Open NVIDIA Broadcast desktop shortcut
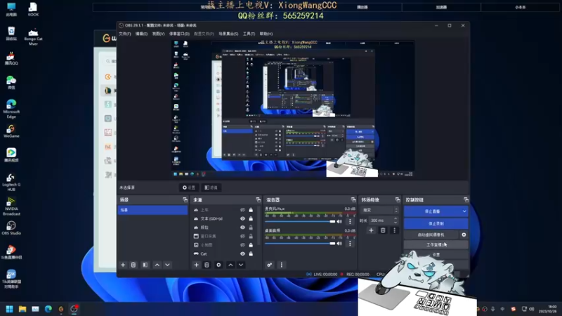Viewport: 562px width, 316px height. tap(11, 206)
